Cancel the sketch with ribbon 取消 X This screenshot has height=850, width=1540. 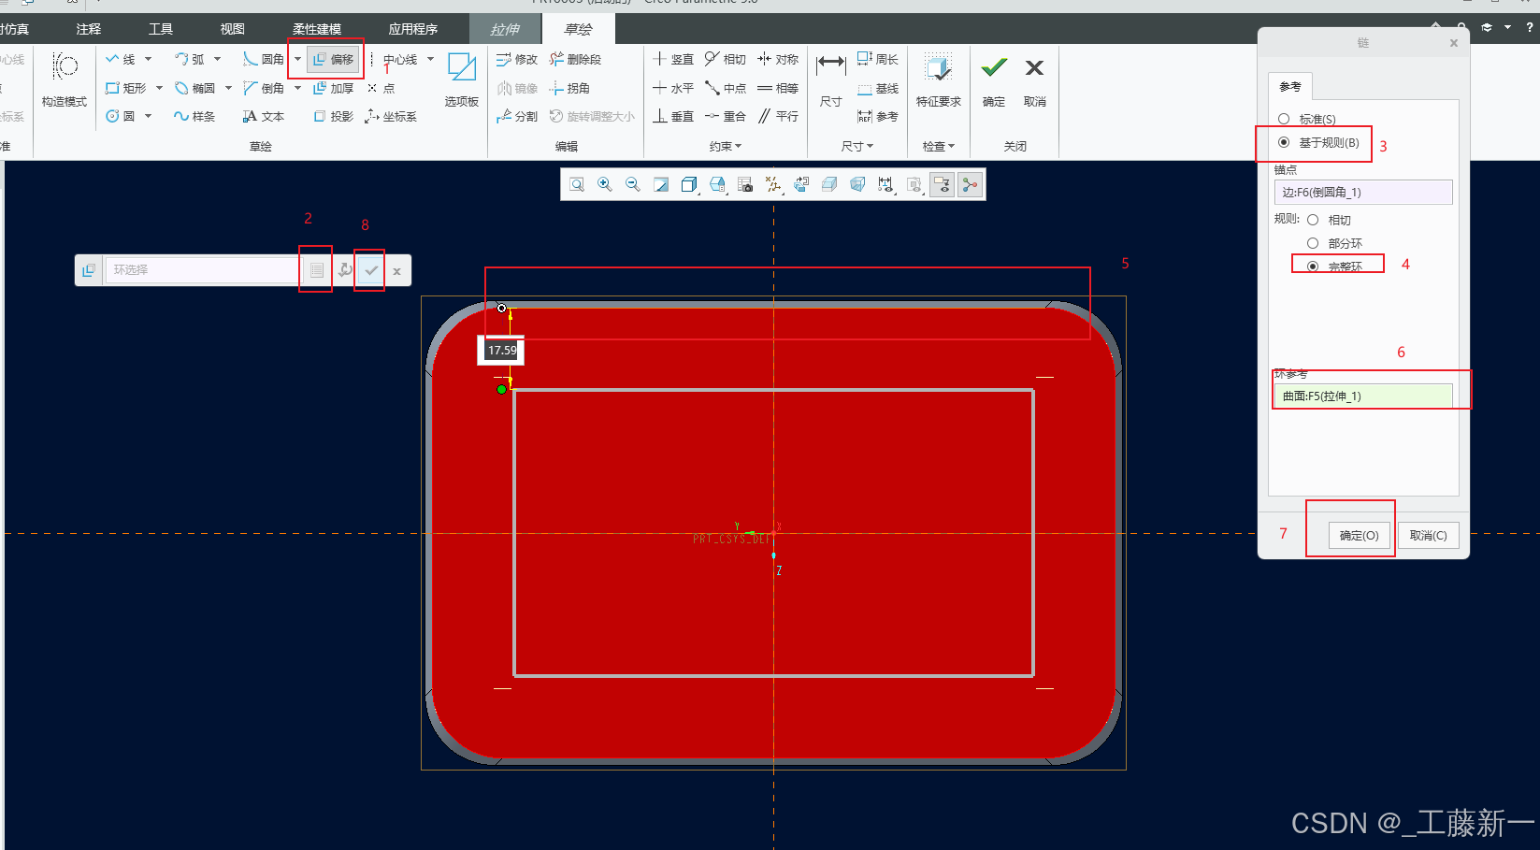point(1034,79)
